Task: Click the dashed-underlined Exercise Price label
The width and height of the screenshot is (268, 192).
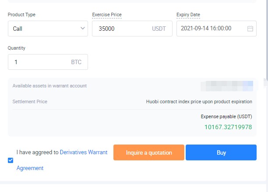Action: 106,14
